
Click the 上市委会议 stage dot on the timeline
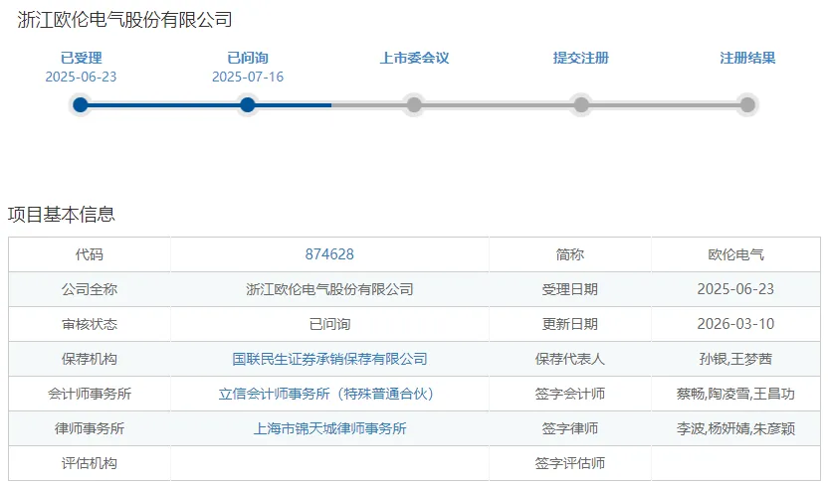414,104
